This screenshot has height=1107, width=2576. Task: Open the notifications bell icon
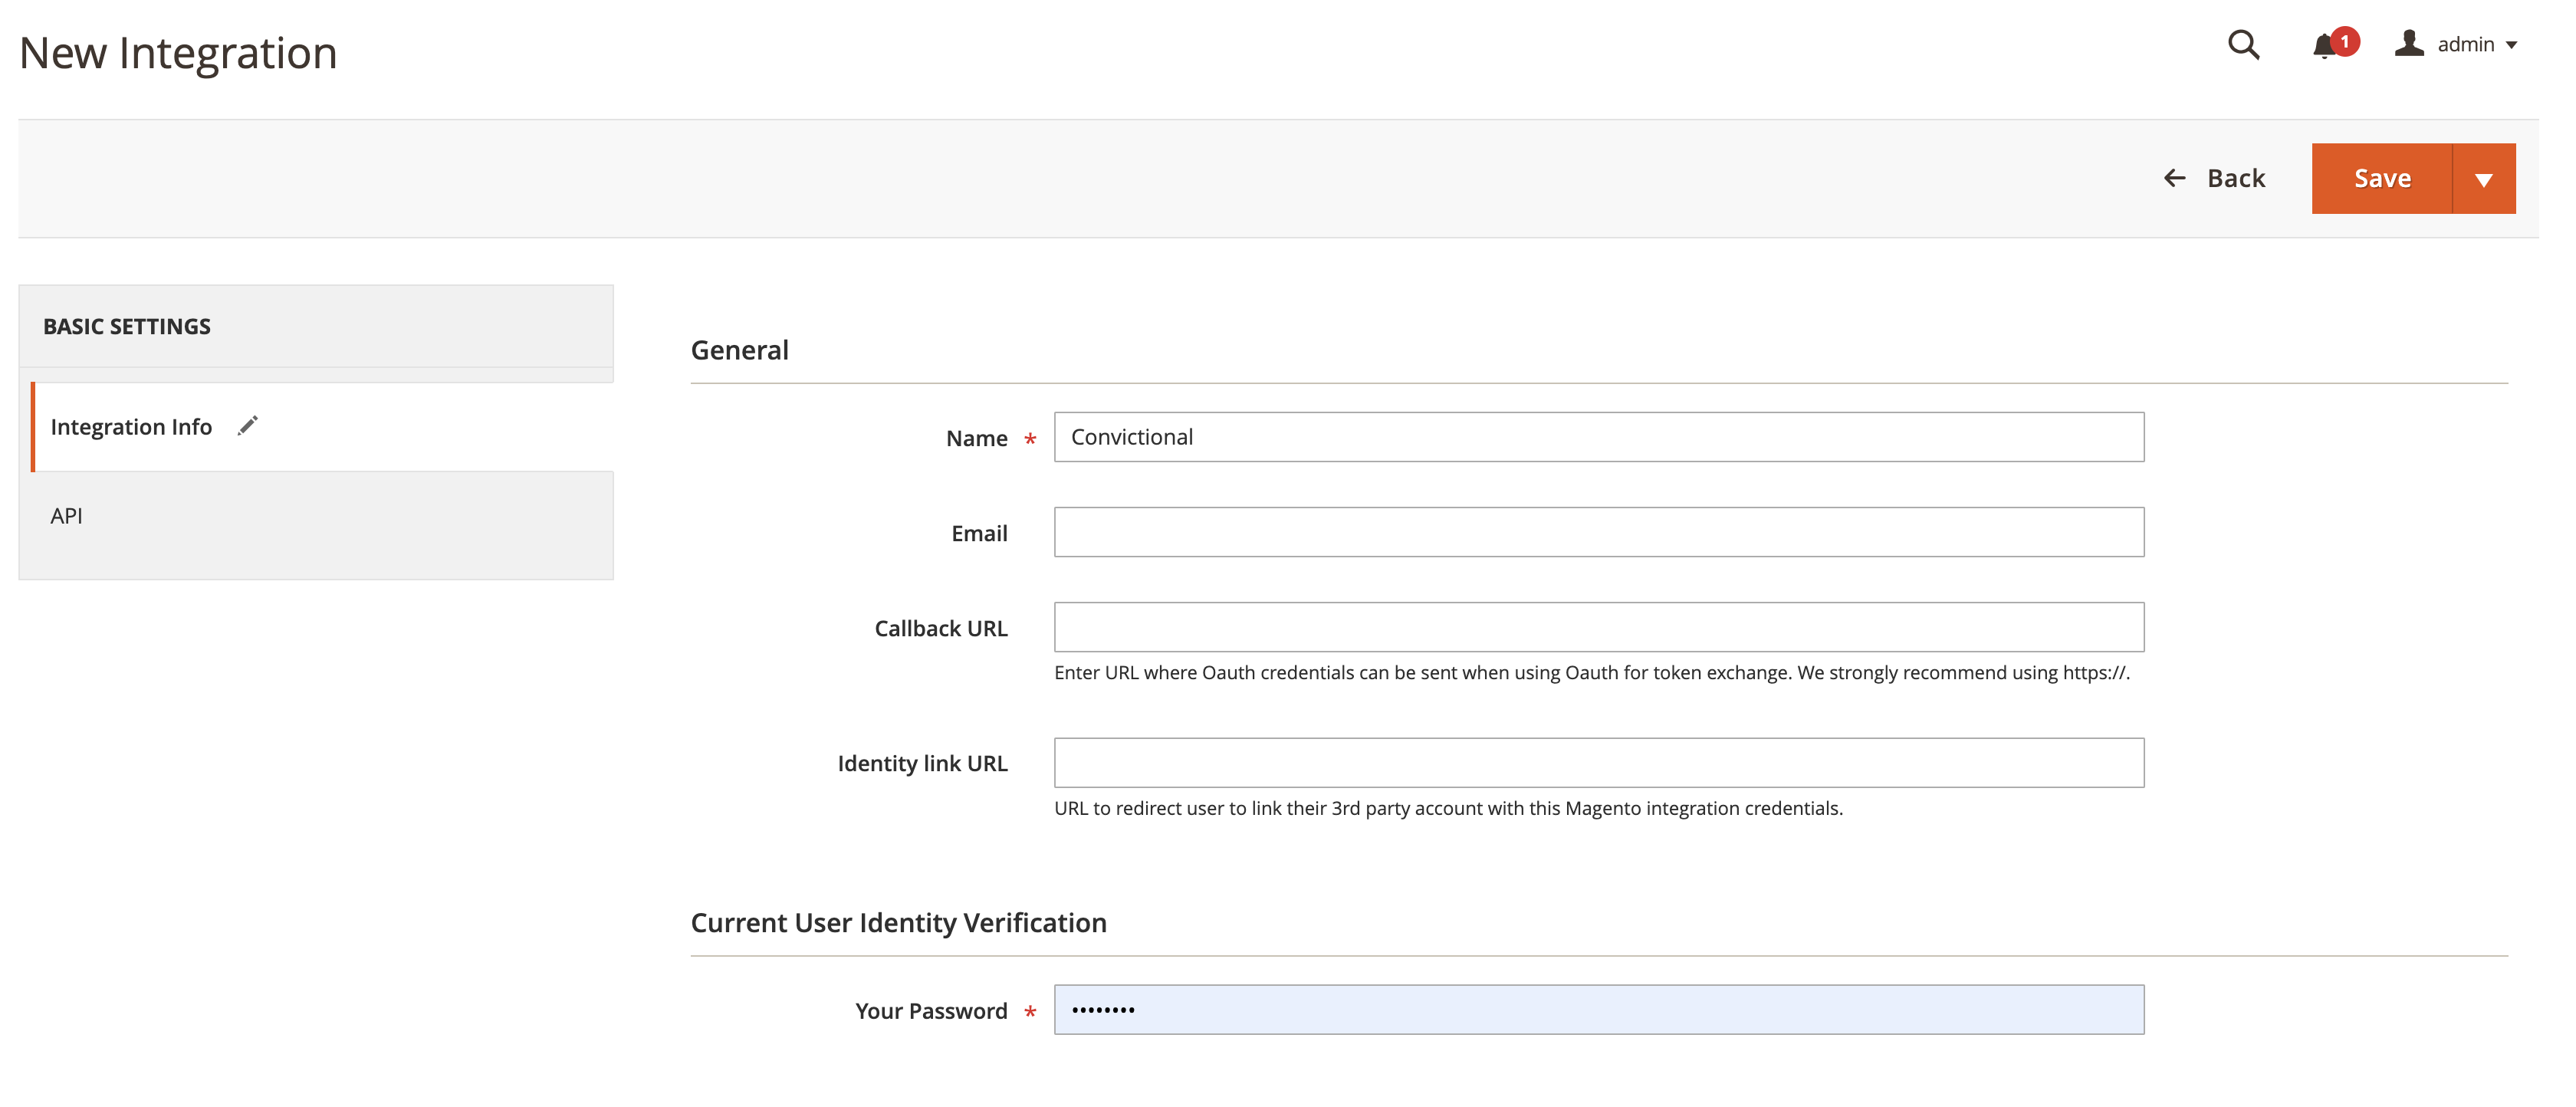point(2323,46)
